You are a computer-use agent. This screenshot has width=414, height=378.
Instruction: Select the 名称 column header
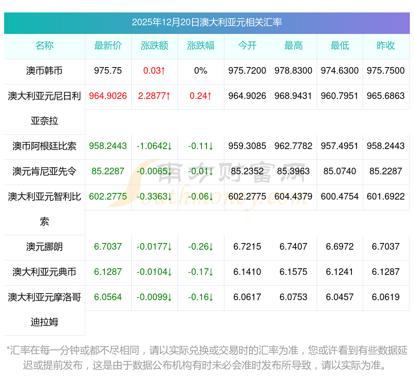click(44, 46)
